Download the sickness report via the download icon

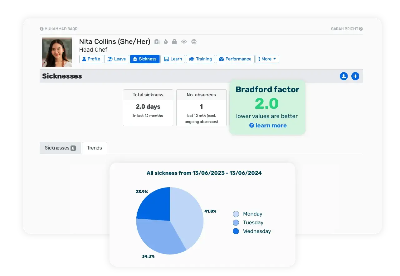pos(344,76)
